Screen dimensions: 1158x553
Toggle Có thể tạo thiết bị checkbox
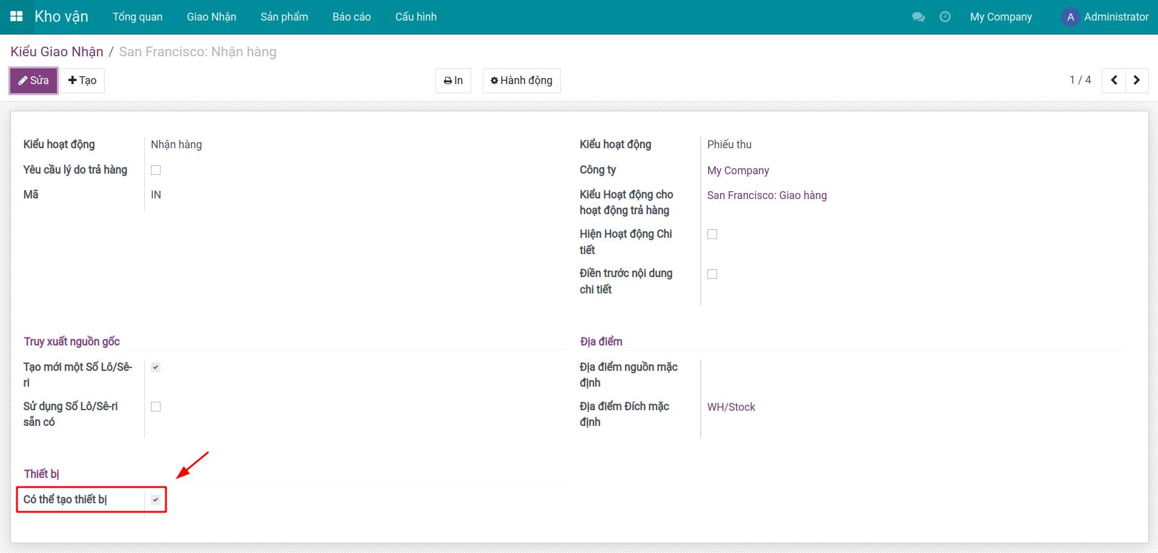tap(156, 500)
